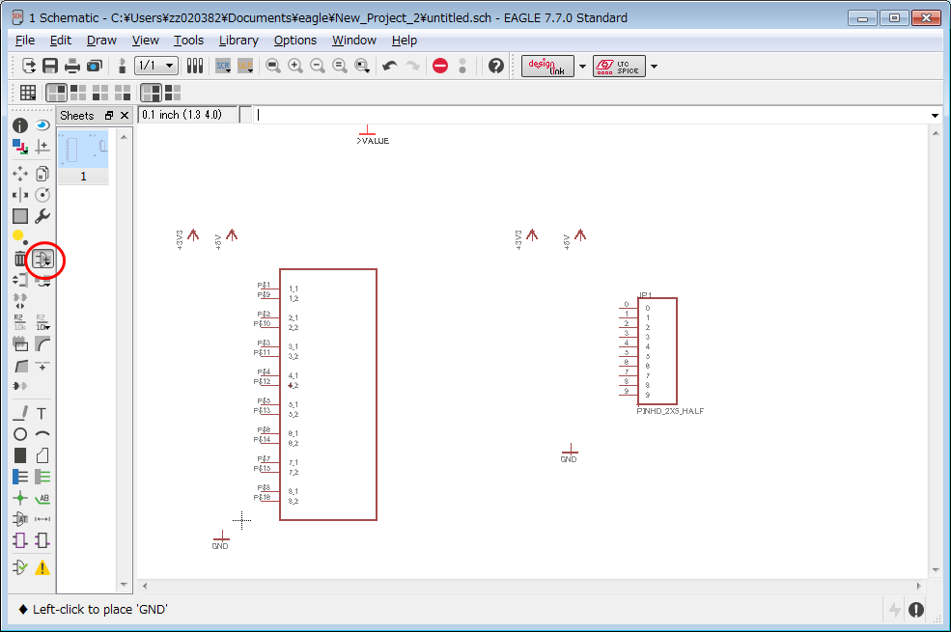Select the Delete trash can tool

point(20,260)
